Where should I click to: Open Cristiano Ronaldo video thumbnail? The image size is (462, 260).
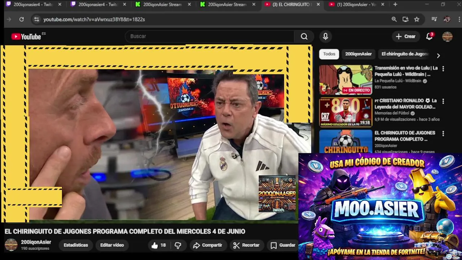pos(345,112)
